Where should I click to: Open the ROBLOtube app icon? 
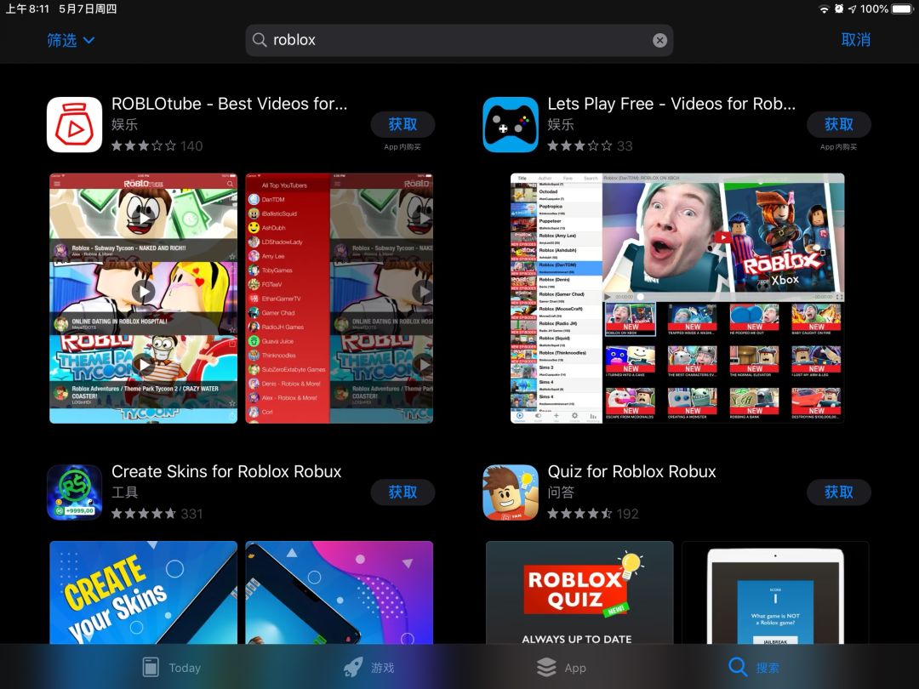pyautogui.click(x=74, y=125)
